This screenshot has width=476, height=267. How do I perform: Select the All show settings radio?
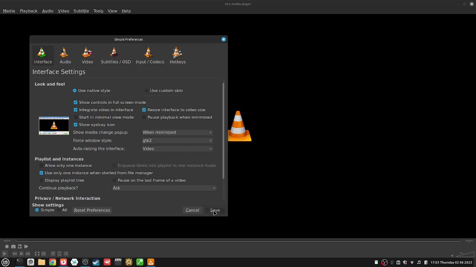[x=62, y=210]
